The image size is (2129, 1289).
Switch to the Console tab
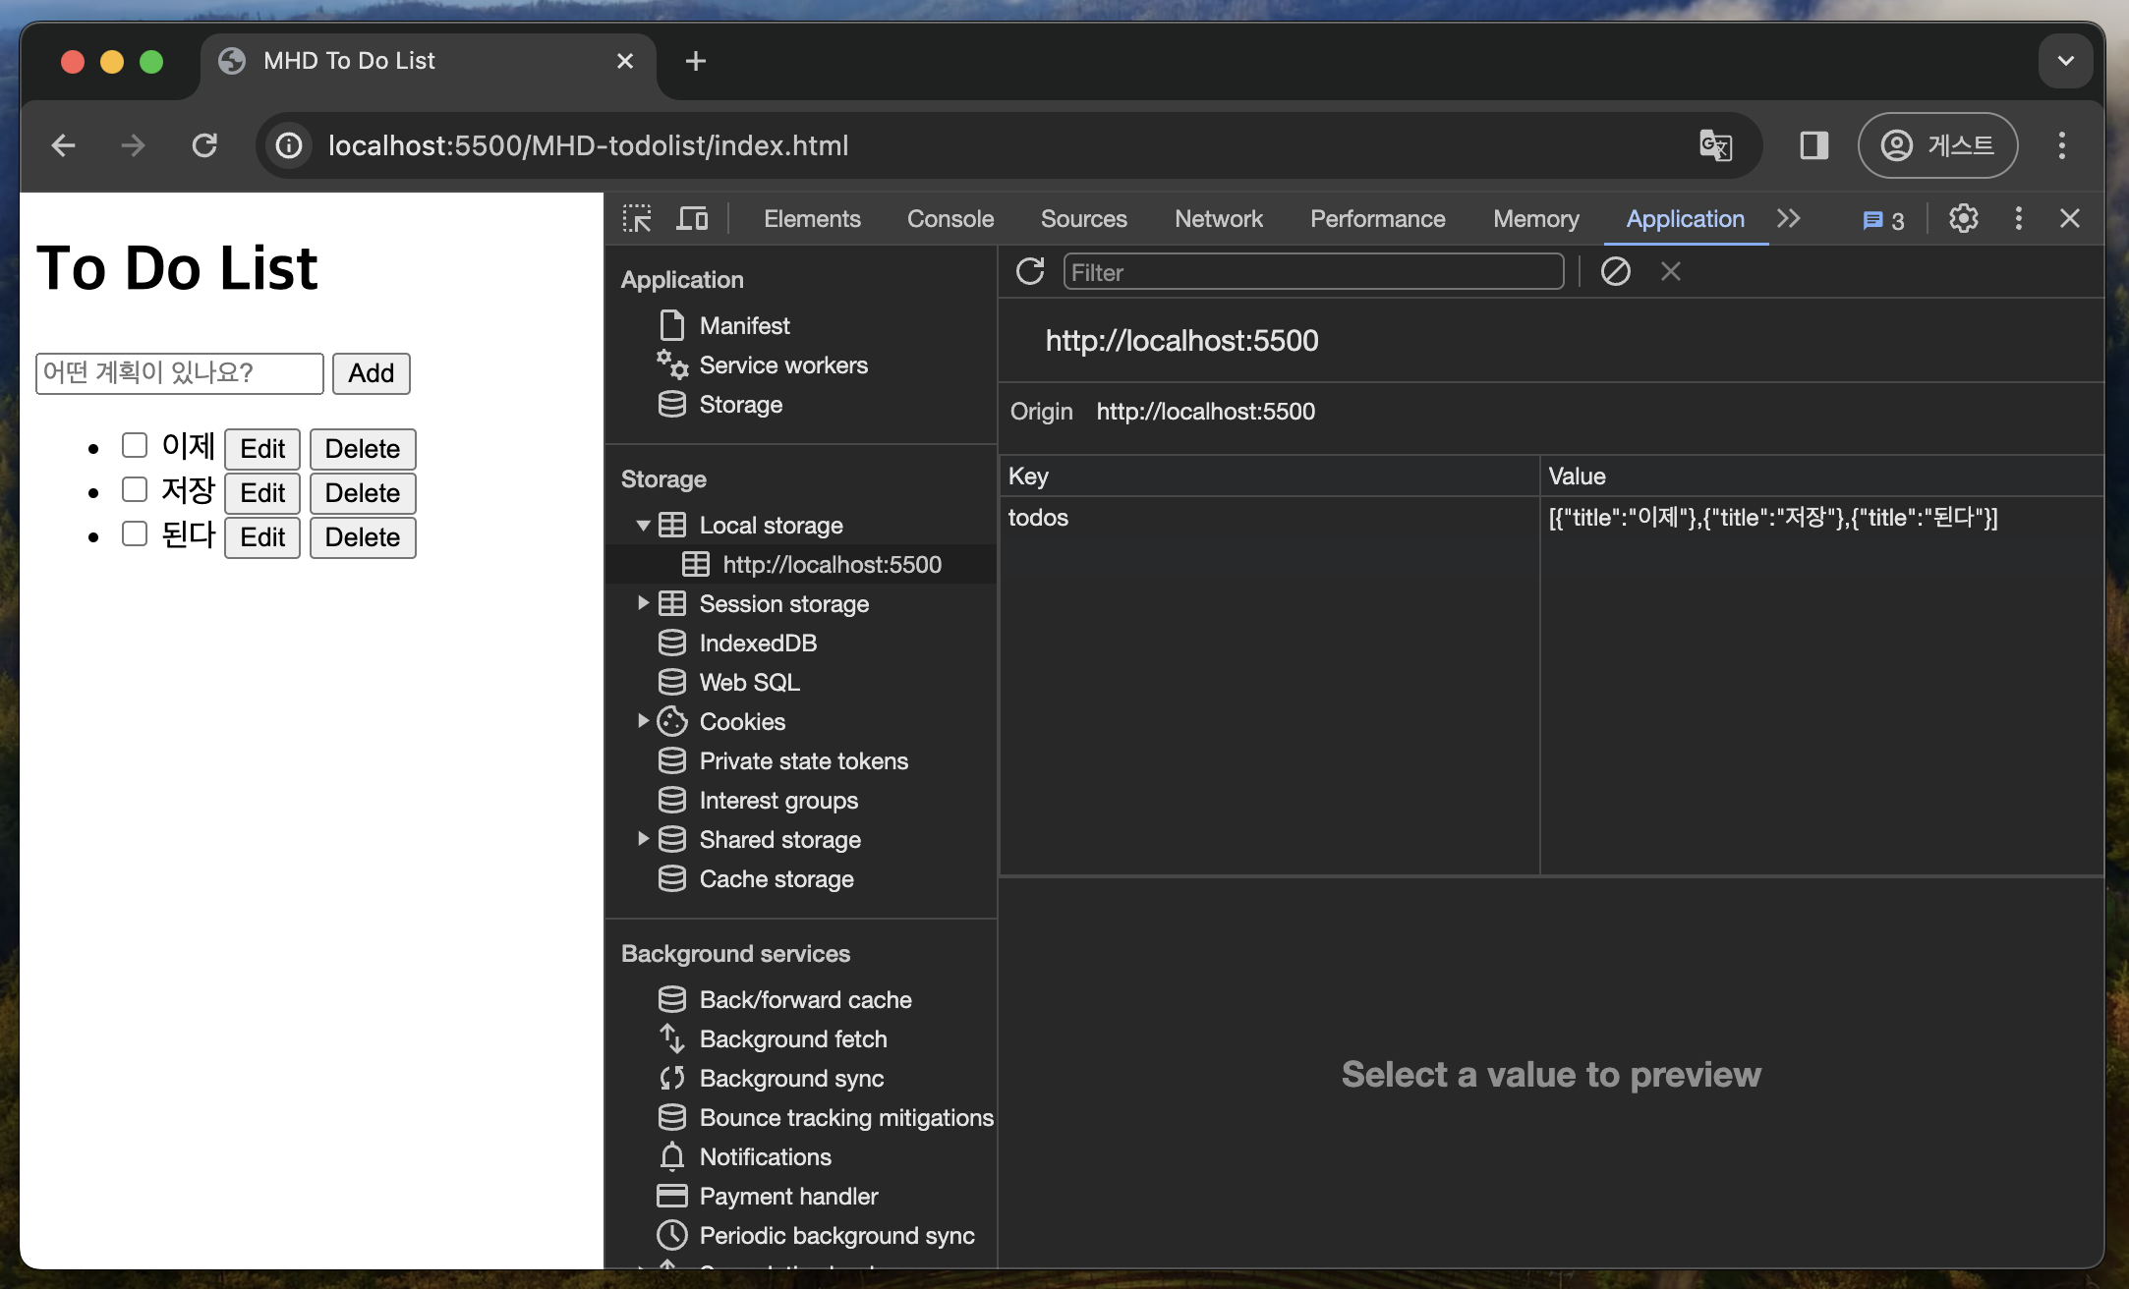point(949,218)
